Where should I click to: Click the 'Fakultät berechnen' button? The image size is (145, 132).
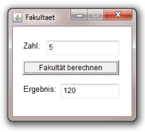[71, 68]
